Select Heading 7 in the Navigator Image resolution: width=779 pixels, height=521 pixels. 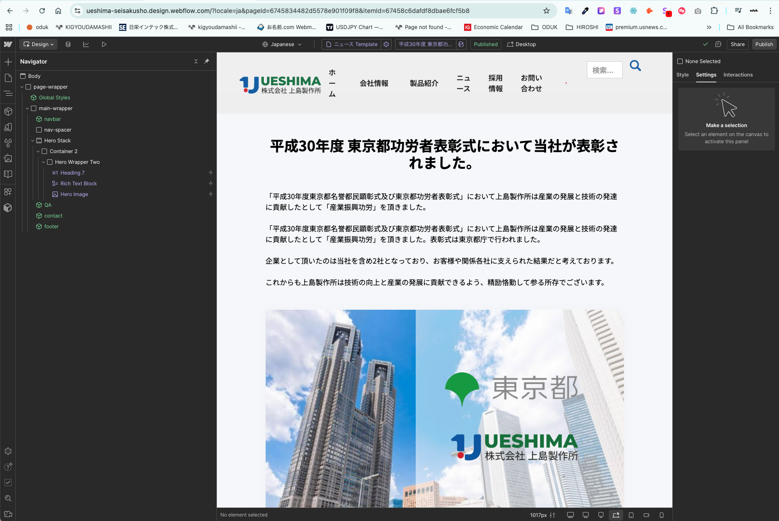(72, 173)
